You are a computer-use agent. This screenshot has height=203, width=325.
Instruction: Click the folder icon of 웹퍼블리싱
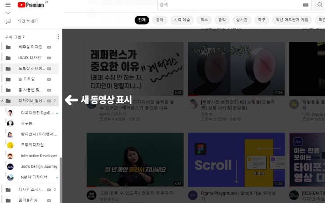8,200
